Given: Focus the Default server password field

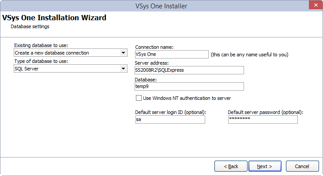Looking at the screenshot, I should click(263, 119).
